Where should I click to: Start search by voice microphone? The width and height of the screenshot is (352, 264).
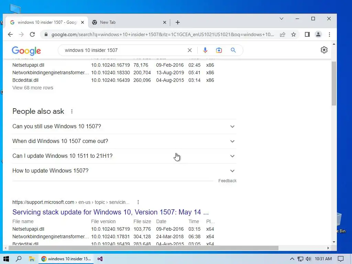pos(205,50)
